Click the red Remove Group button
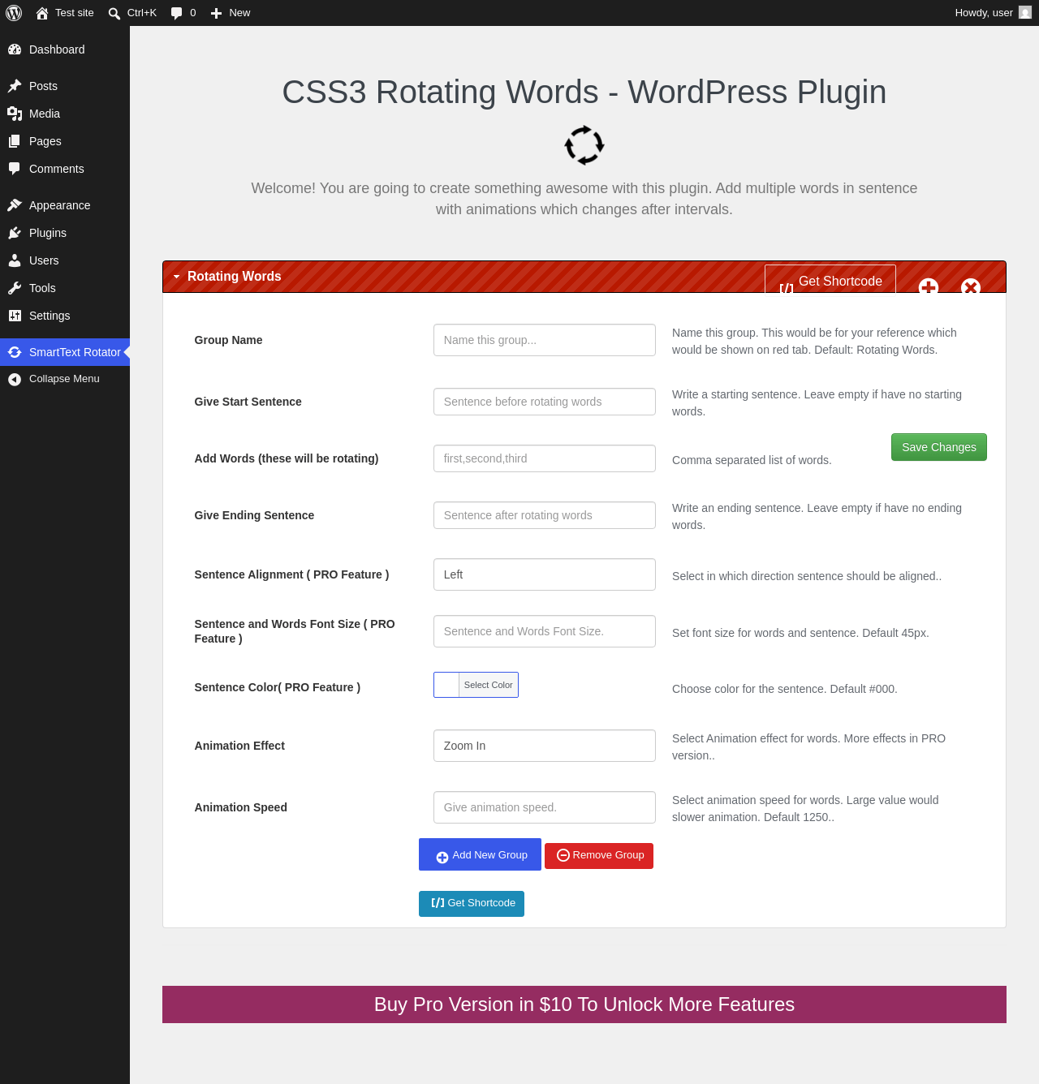Screen dimensions: 1039x1084 [x=599, y=855]
